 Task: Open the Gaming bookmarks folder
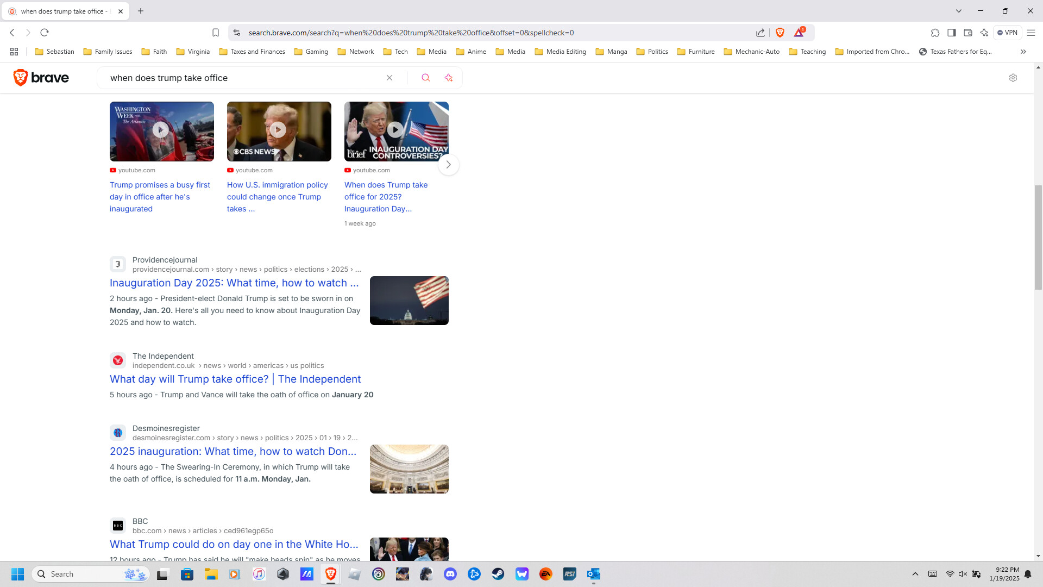click(311, 52)
